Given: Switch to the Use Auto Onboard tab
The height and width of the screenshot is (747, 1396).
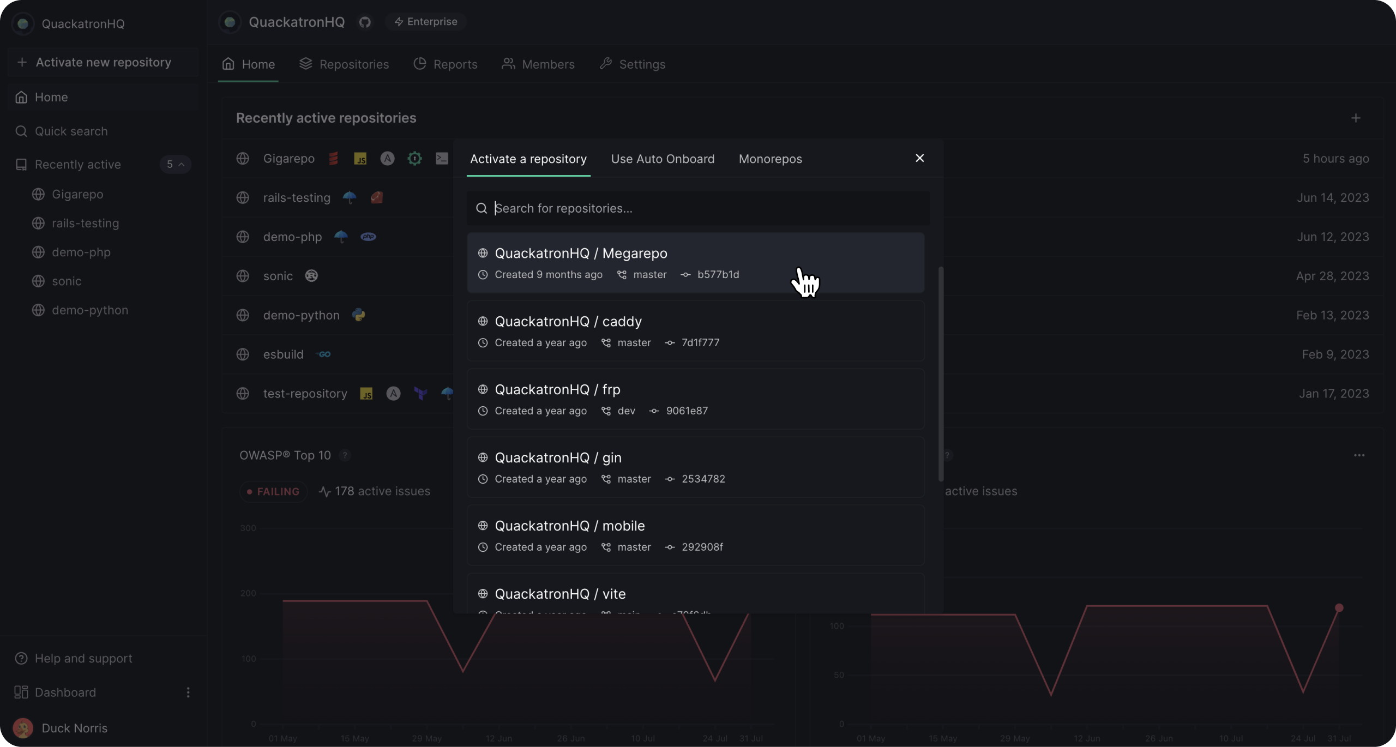Looking at the screenshot, I should point(663,159).
